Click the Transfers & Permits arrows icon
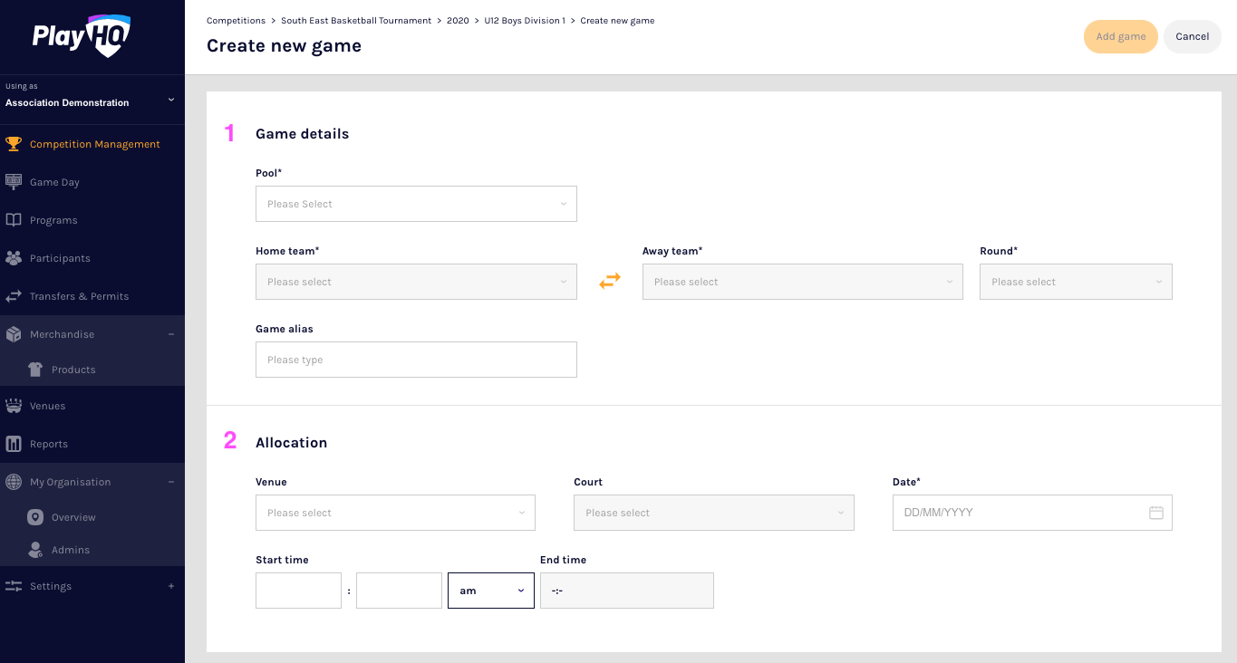This screenshot has height=663, width=1237. pyautogui.click(x=14, y=296)
